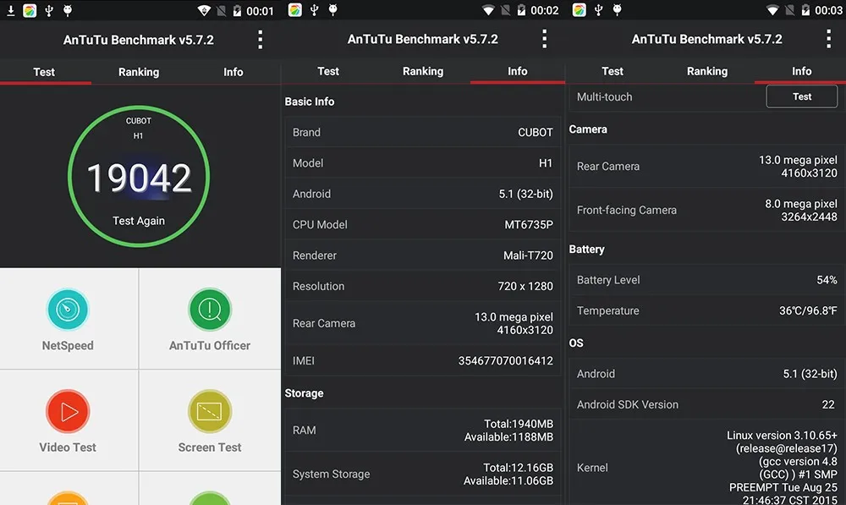Select CPU Model MT6735P row

(x=423, y=224)
